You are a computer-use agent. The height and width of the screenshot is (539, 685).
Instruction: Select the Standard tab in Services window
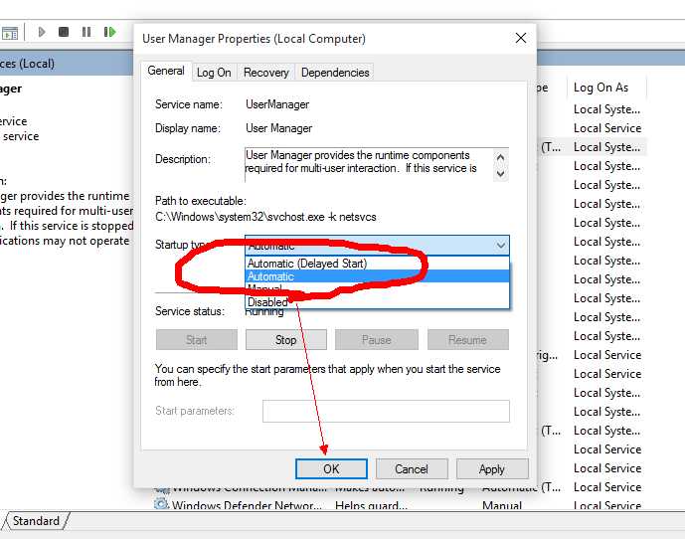[36, 521]
